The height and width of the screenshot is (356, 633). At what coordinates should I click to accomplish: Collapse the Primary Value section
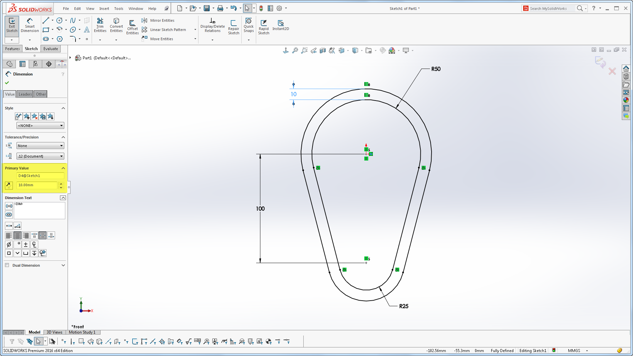click(x=63, y=168)
